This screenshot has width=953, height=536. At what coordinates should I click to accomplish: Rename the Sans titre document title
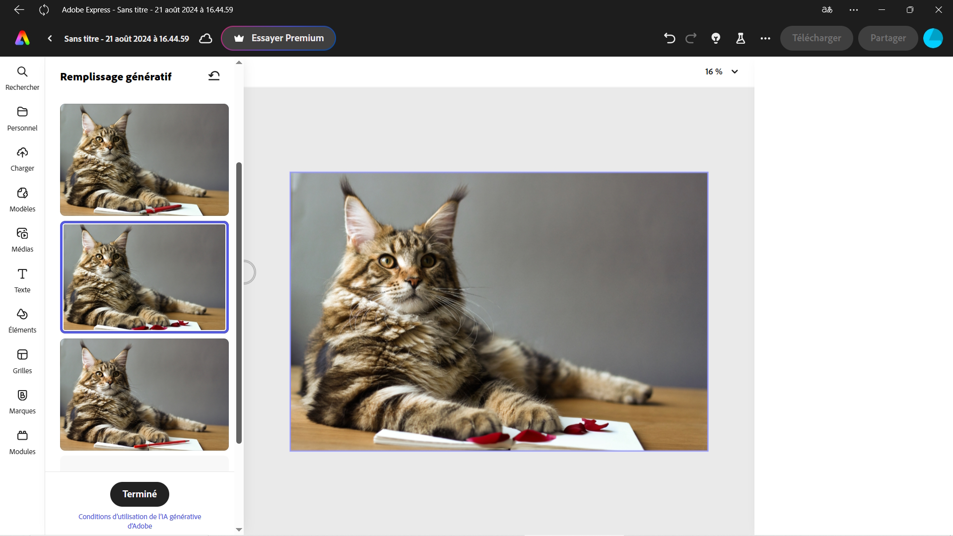pyautogui.click(x=127, y=39)
